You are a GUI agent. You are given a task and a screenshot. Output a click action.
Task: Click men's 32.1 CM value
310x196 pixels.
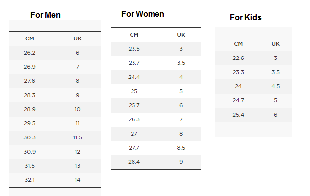pos(29,180)
